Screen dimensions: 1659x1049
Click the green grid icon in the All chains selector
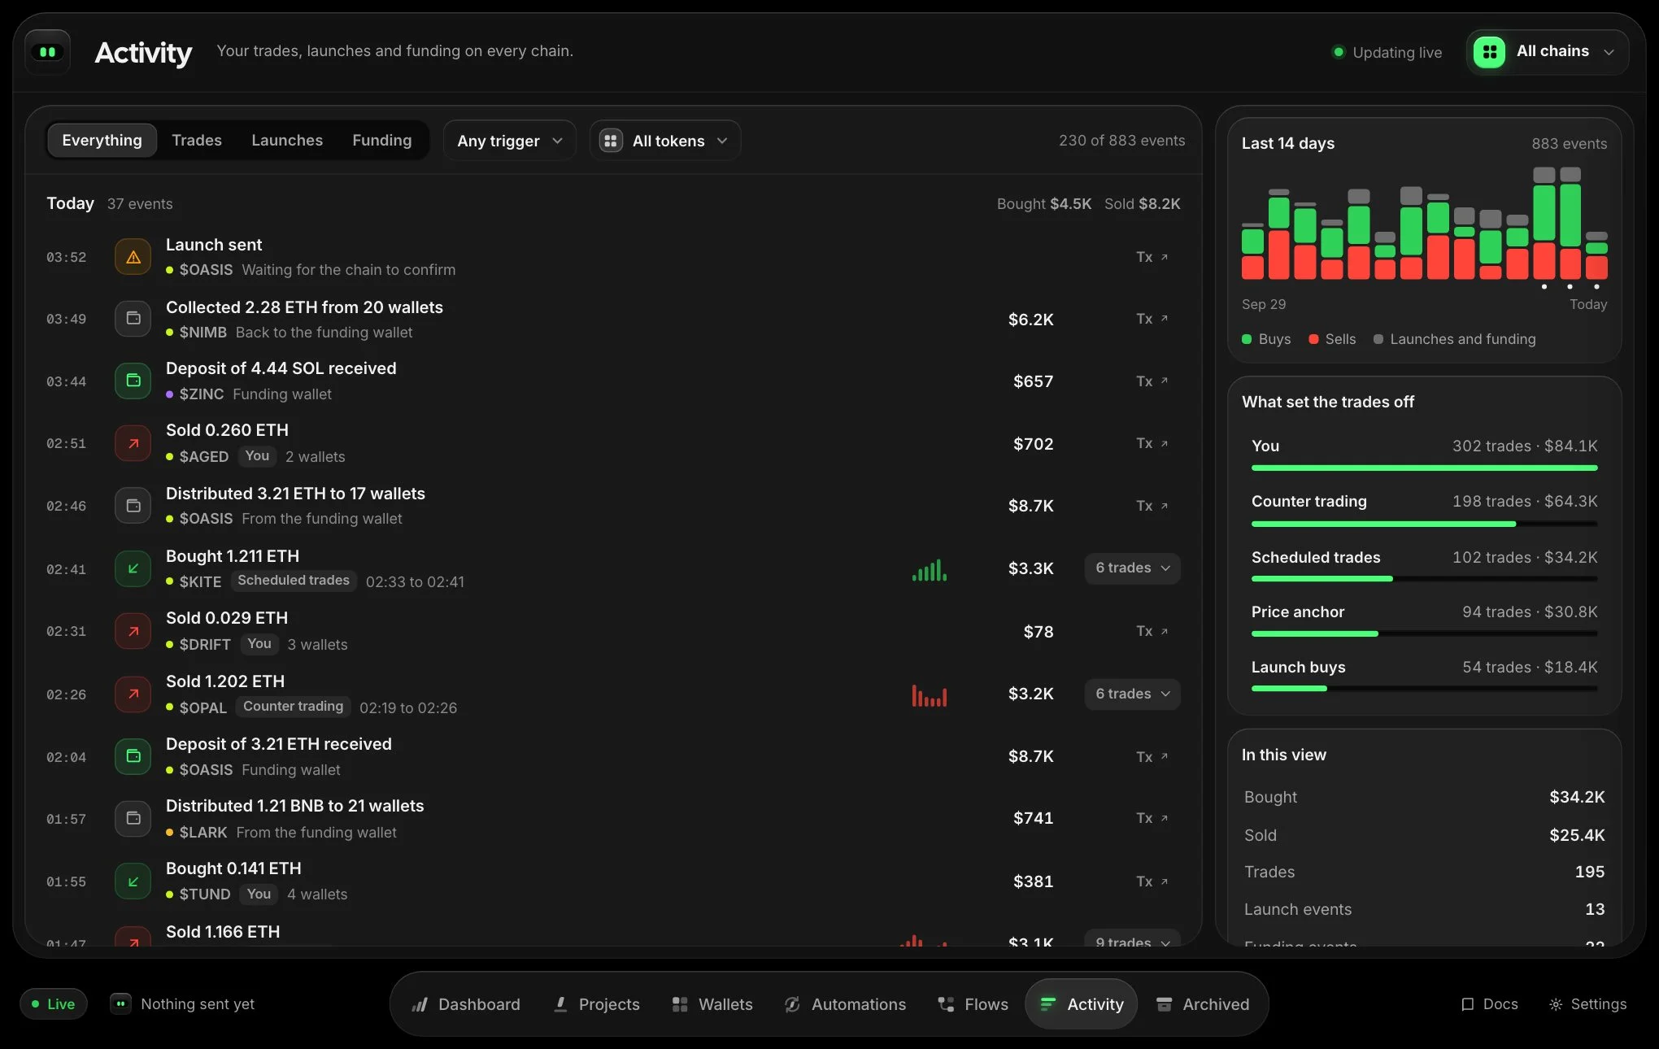pyautogui.click(x=1489, y=52)
